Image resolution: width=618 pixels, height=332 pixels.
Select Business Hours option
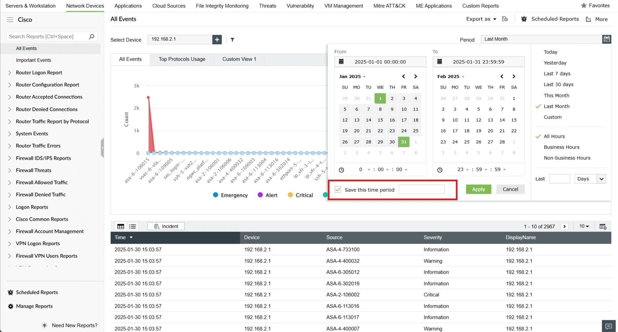[x=561, y=147]
